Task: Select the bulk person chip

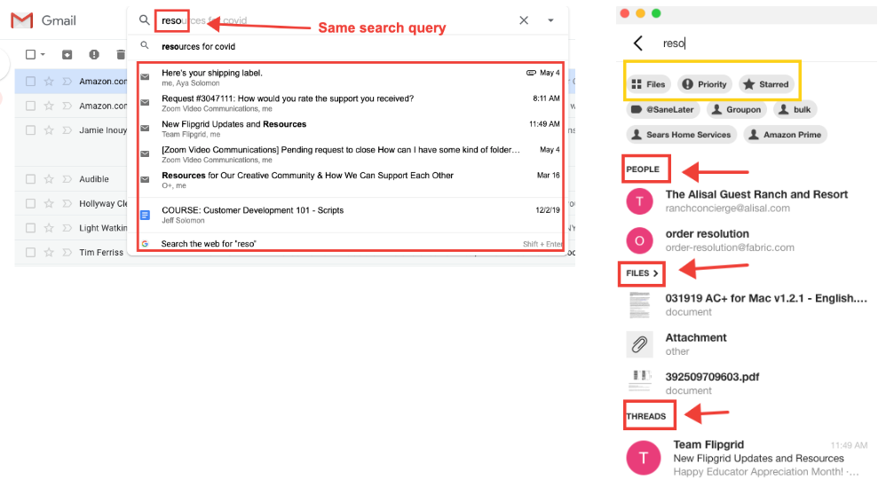Action: [795, 109]
